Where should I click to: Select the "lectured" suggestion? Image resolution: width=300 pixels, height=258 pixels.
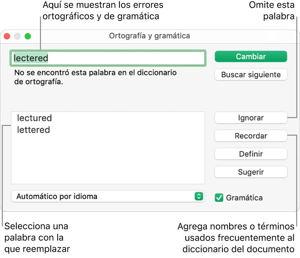(x=34, y=118)
